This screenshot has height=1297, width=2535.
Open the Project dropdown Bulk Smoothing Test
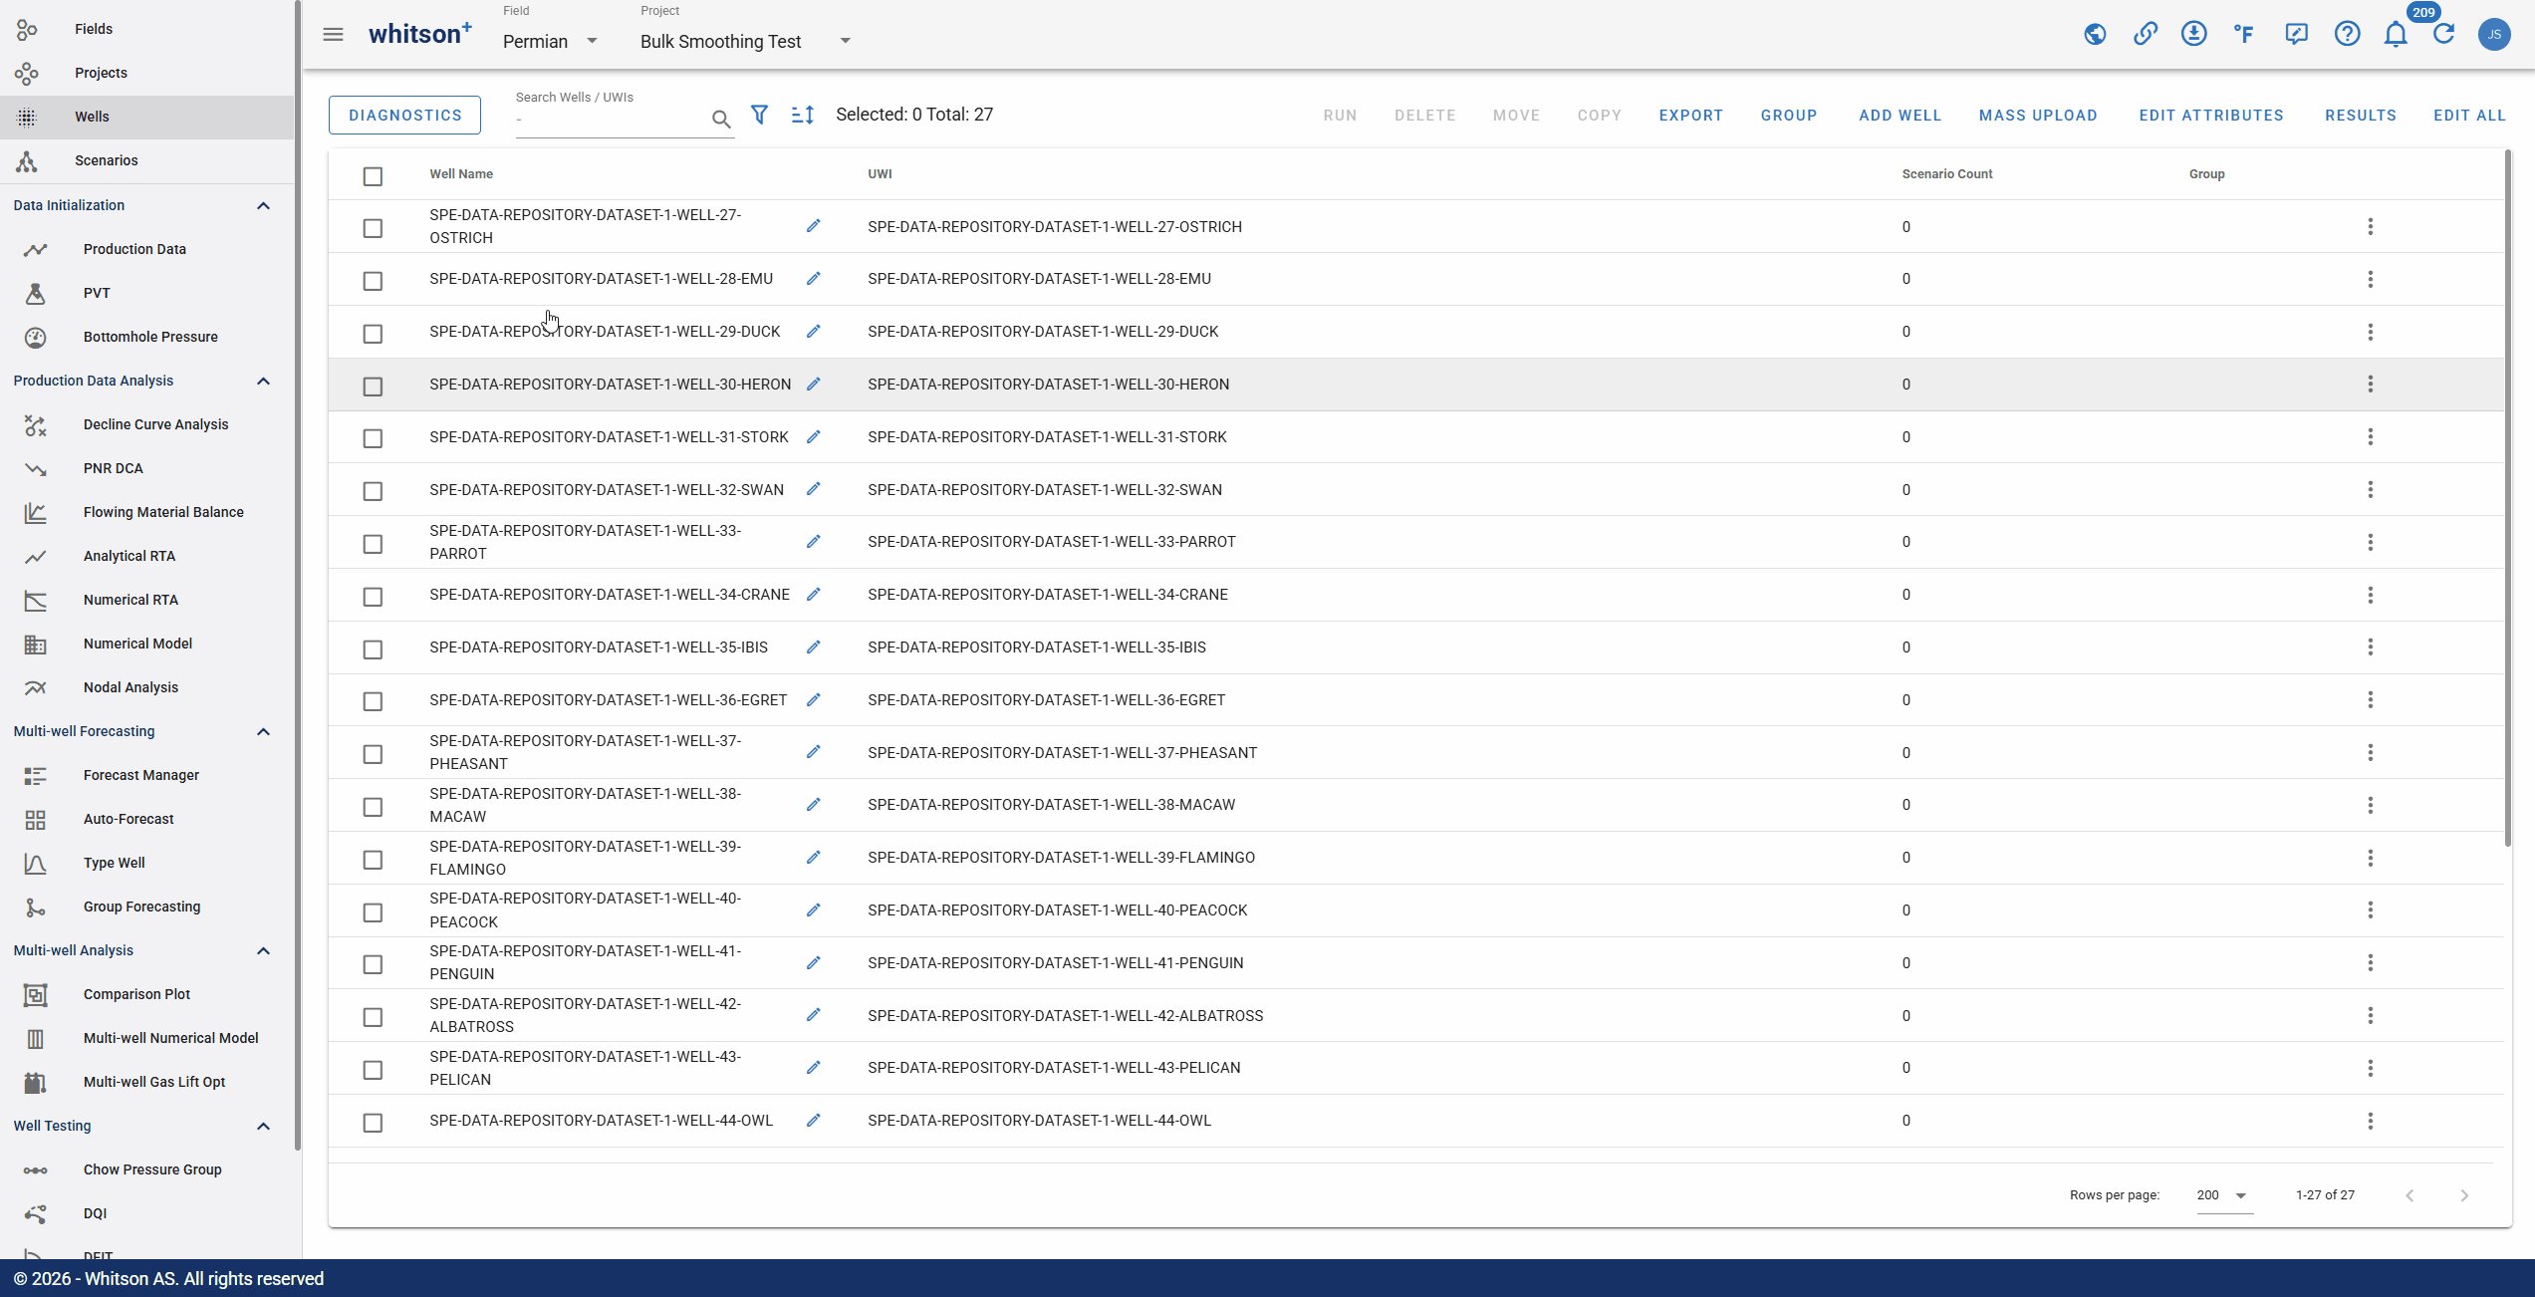click(x=745, y=41)
